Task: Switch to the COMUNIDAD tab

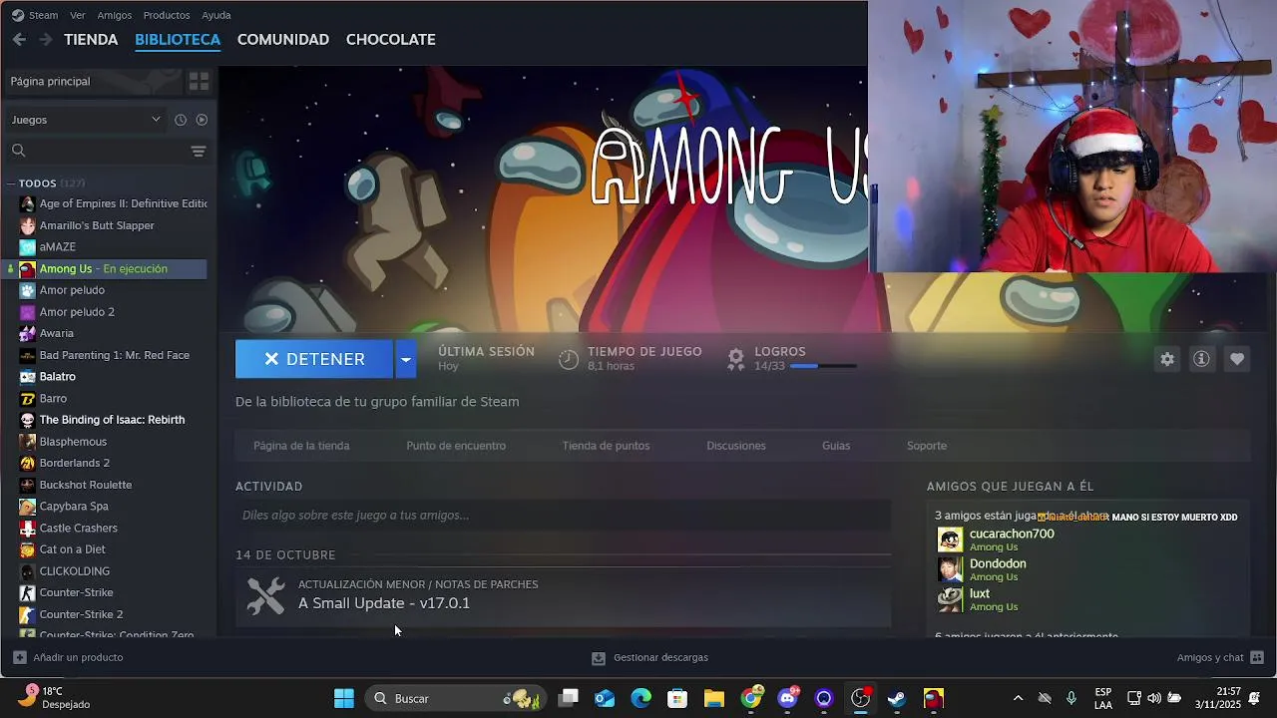Action: (283, 39)
